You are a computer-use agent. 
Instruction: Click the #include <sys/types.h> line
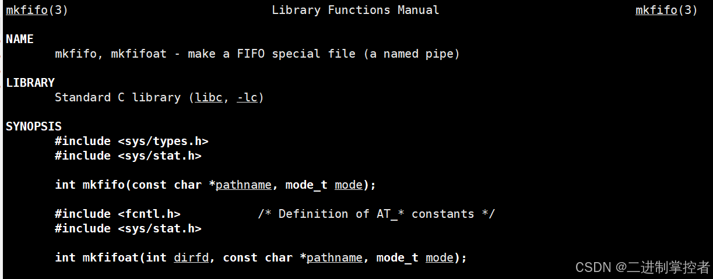point(131,141)
